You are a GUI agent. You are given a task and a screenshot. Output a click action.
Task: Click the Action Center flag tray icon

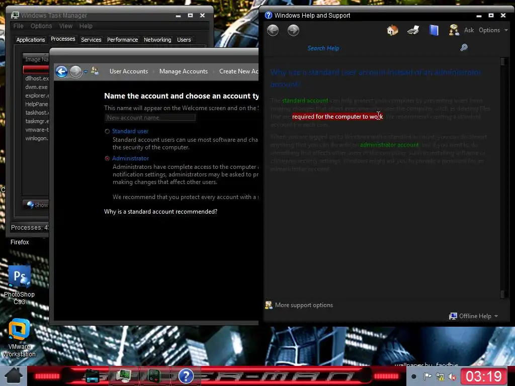427,377
